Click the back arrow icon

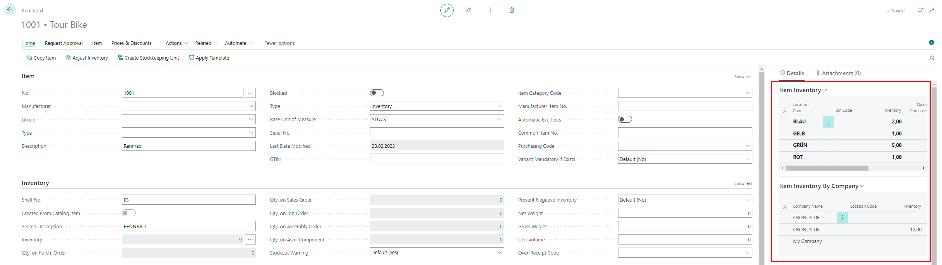tap(10, 10)
